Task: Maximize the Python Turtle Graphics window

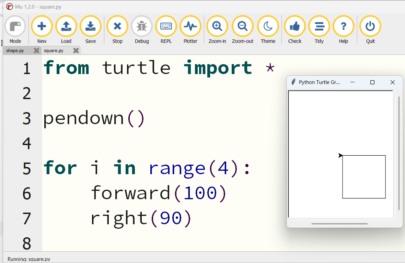Action: click(372, 82)
